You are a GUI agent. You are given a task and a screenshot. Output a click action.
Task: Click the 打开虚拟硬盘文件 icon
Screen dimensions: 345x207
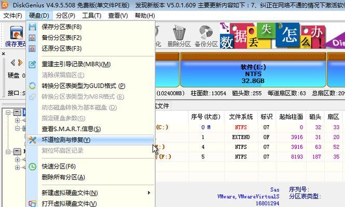[x=32, y=204]
